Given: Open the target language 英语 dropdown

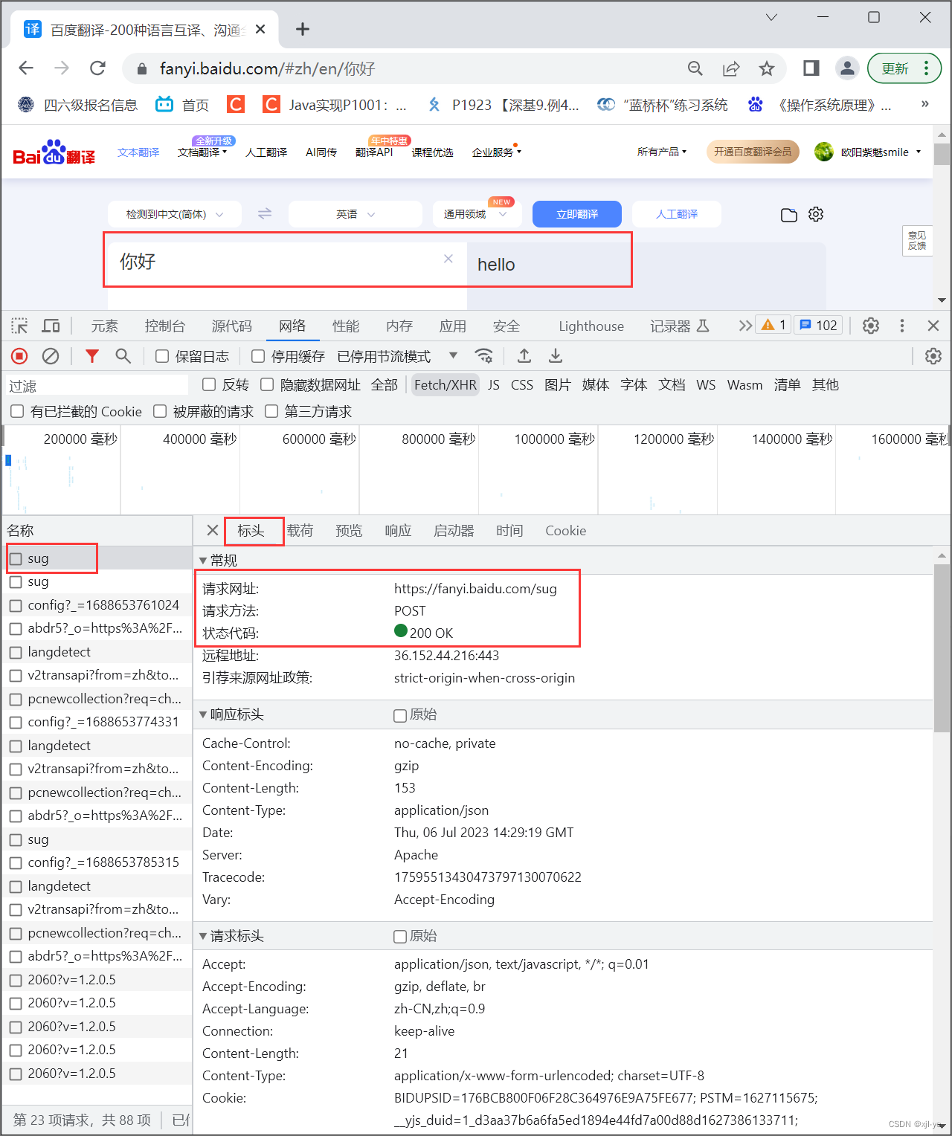Looking at the screenshot, I should (356, 214).
